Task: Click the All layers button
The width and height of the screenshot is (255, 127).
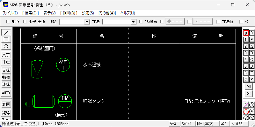Action: coord(249,86)
